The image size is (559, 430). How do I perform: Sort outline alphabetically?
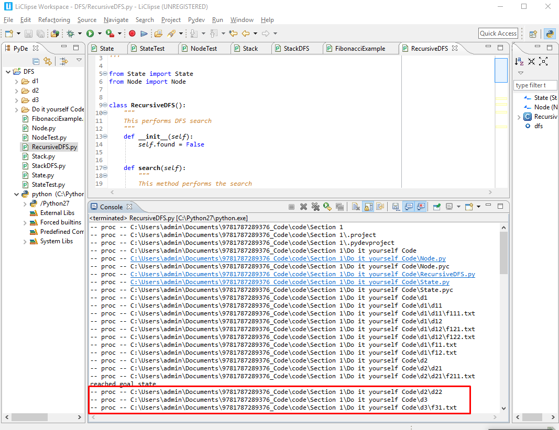click(519, 62)
